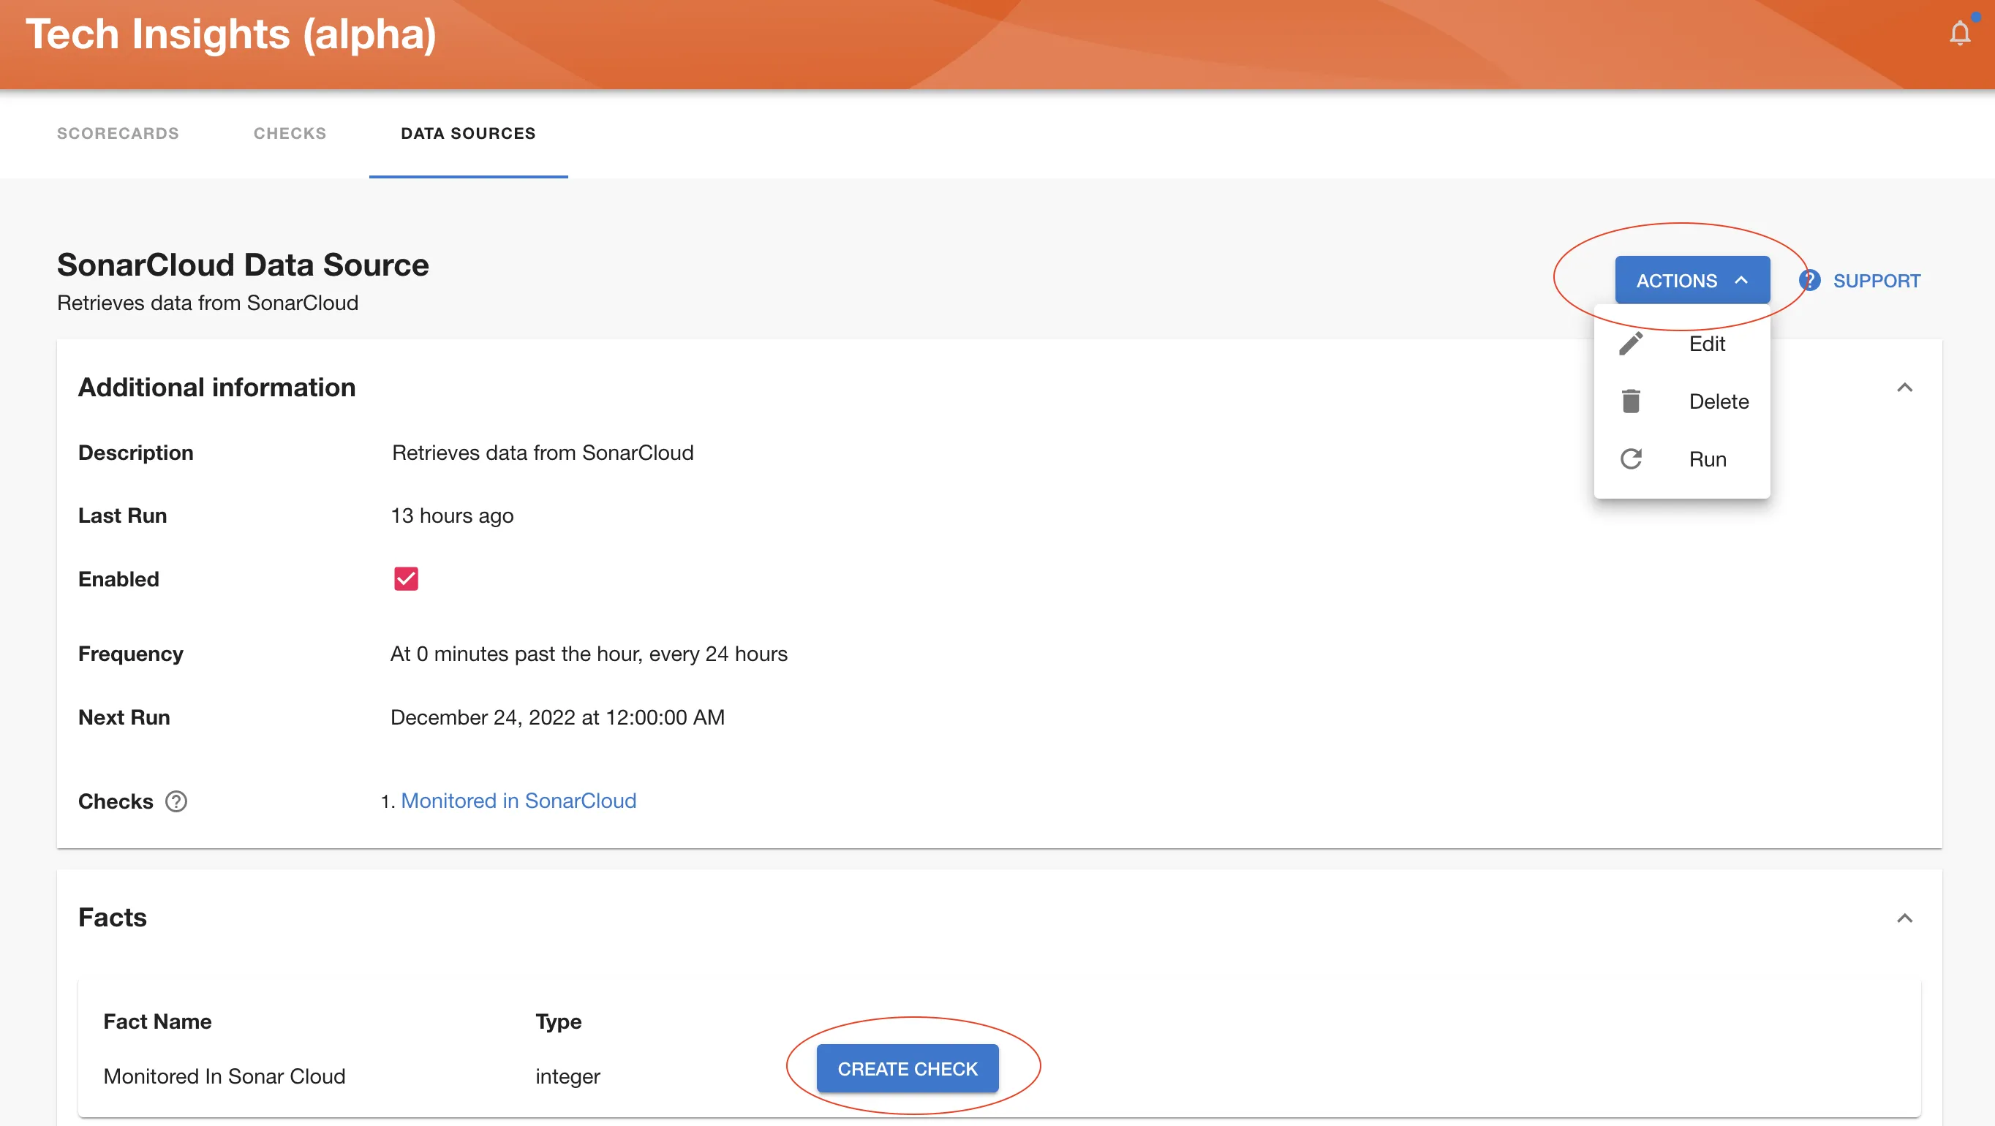Viewport: 1995px width, 1126px height.
Task: Select the Data Sources tab
Action: [x=468, y=133]
